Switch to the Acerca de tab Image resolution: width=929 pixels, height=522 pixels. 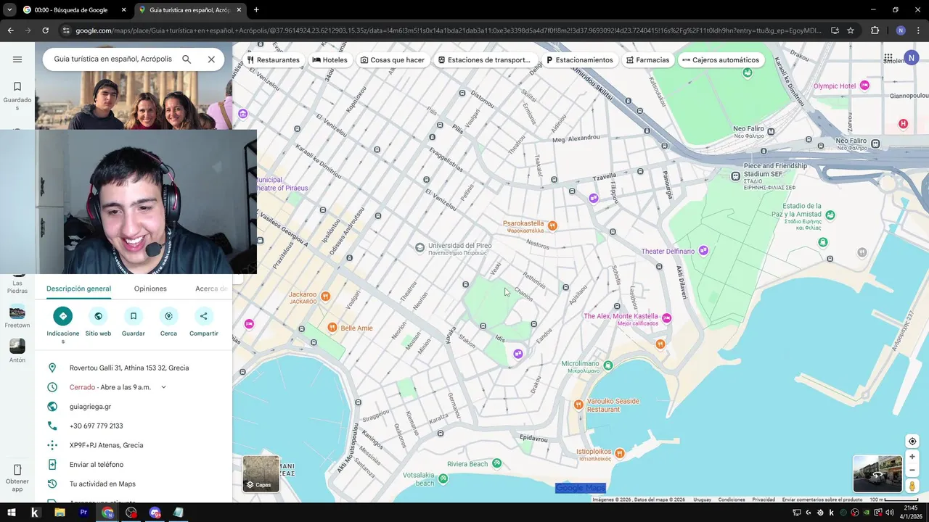tap(211, 289)
